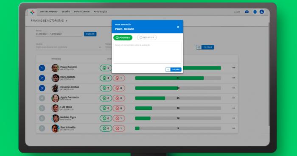297x156 pixels.
Task: Click negative face count for Mathias Tigre
Action: (x=119, y=118)
